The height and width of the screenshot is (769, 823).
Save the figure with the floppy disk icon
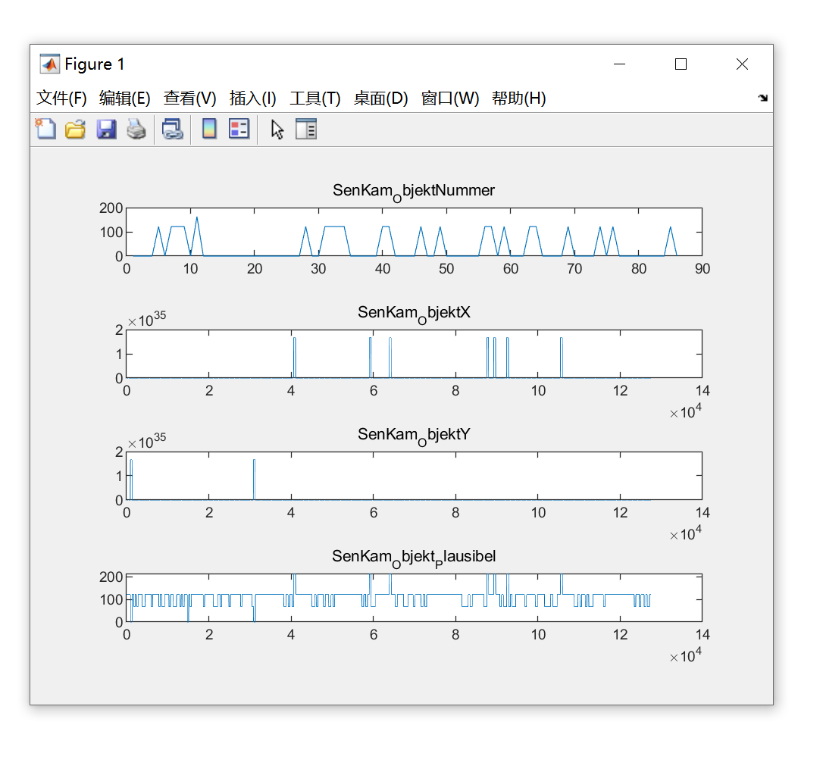(x=106, y=129)
